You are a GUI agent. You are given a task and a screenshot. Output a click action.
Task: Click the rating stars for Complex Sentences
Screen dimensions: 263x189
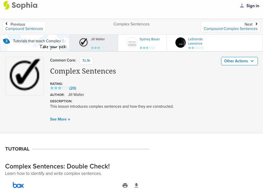60,88
